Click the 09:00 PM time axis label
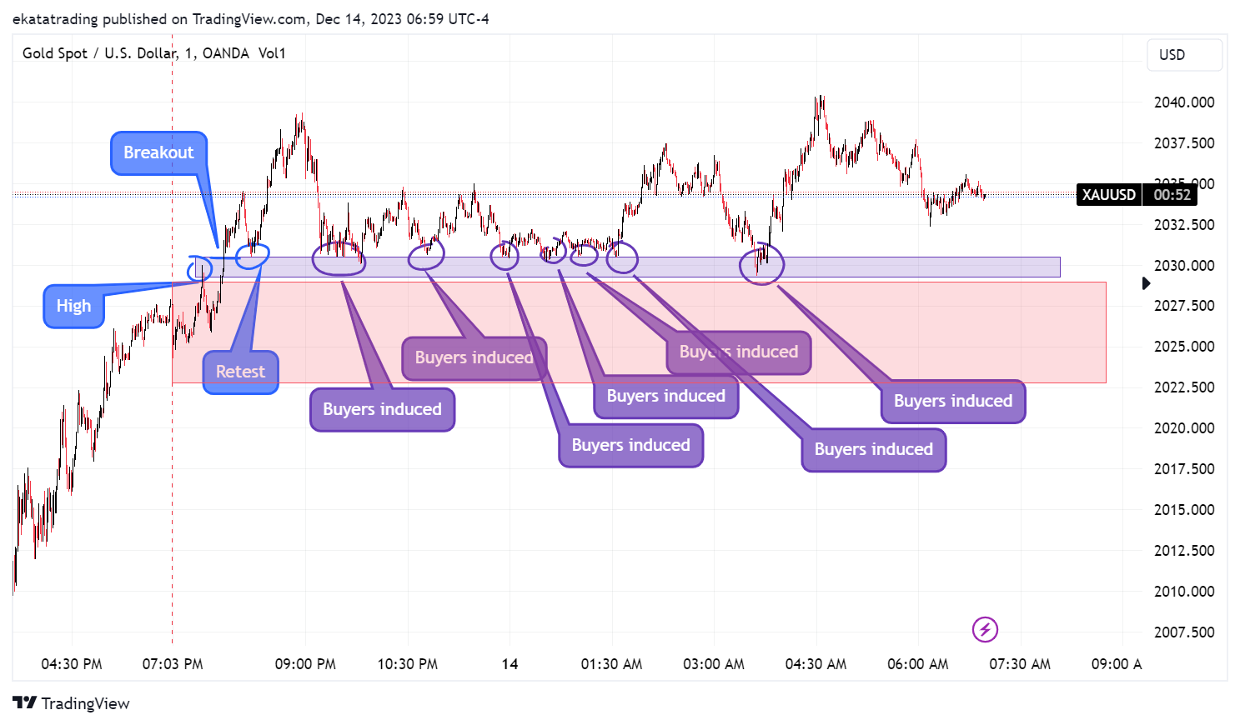Viewport: 1240px width, 725px height. click(305, 664)
